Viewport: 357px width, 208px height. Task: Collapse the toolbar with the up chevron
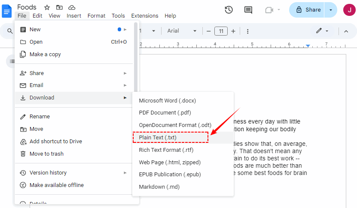[346, 31]
